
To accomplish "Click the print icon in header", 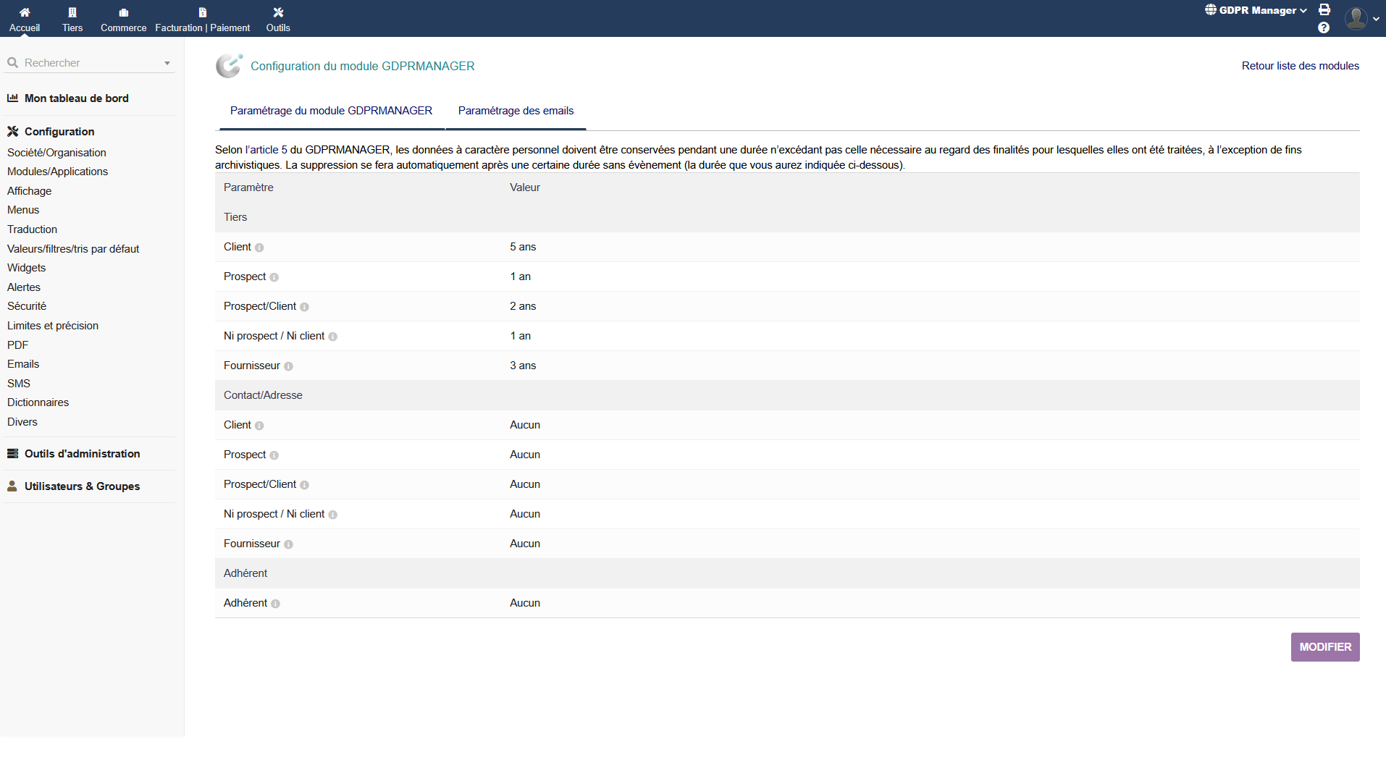I will (x=1324, y=9).
